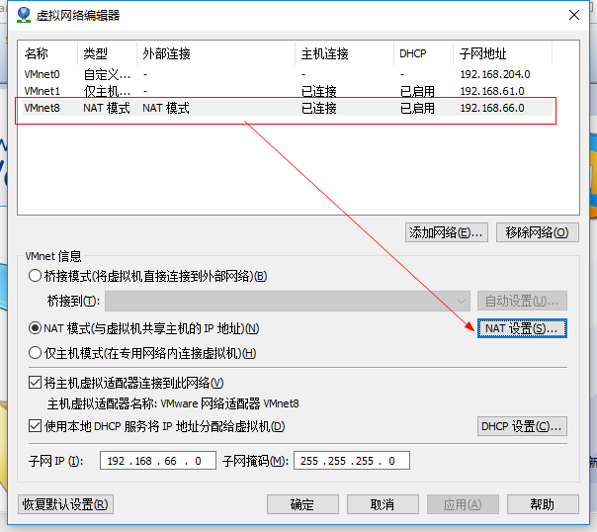Click subnet address 192.168.204.0
Viewport: 597px width, 532px height.
495,74
